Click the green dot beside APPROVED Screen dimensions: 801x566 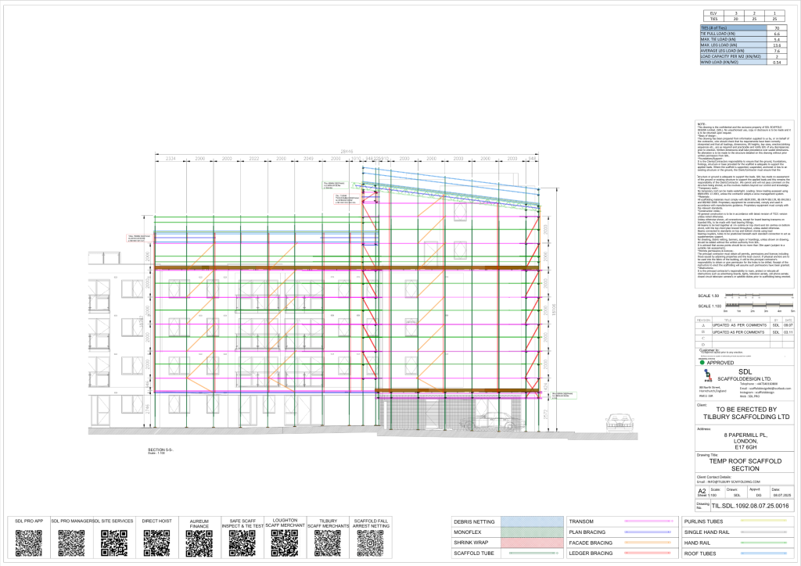(x=702, y=363)
